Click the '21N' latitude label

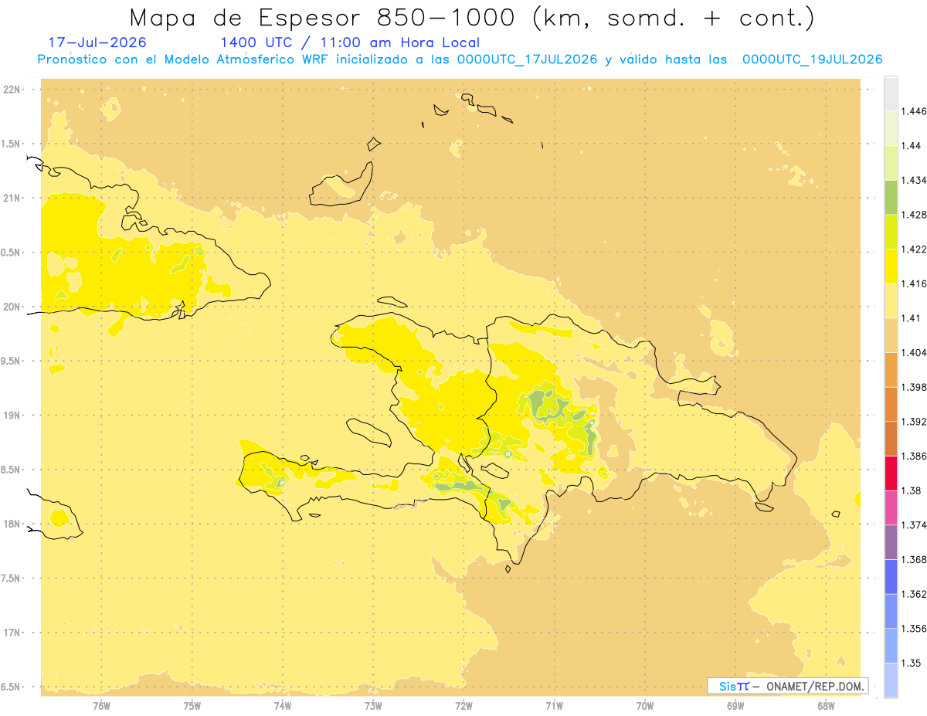pyautogui.click(x=12, y=199)
